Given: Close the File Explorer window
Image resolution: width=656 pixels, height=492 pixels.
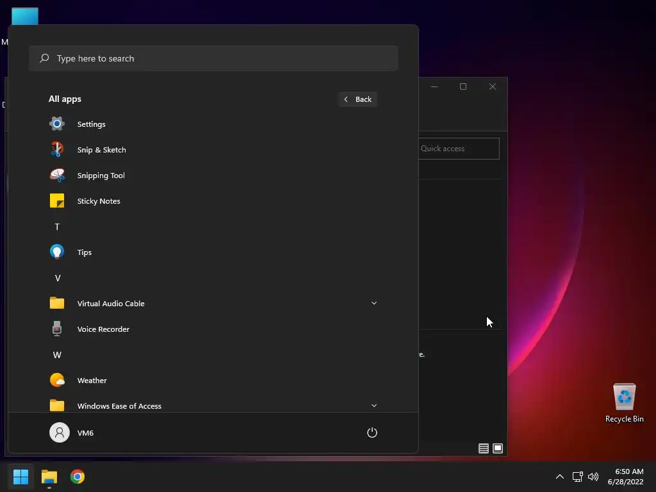Looking at the screenshot, I should (493, 86).
